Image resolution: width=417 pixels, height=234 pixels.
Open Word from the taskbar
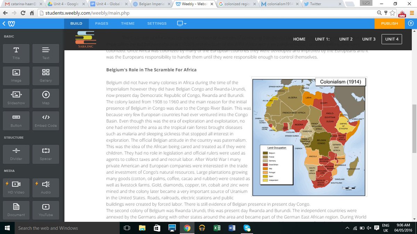(x=232, y=228)
